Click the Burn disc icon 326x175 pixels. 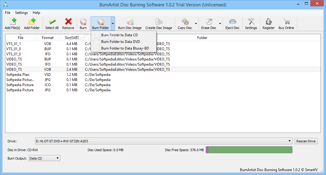coord(83,21)
